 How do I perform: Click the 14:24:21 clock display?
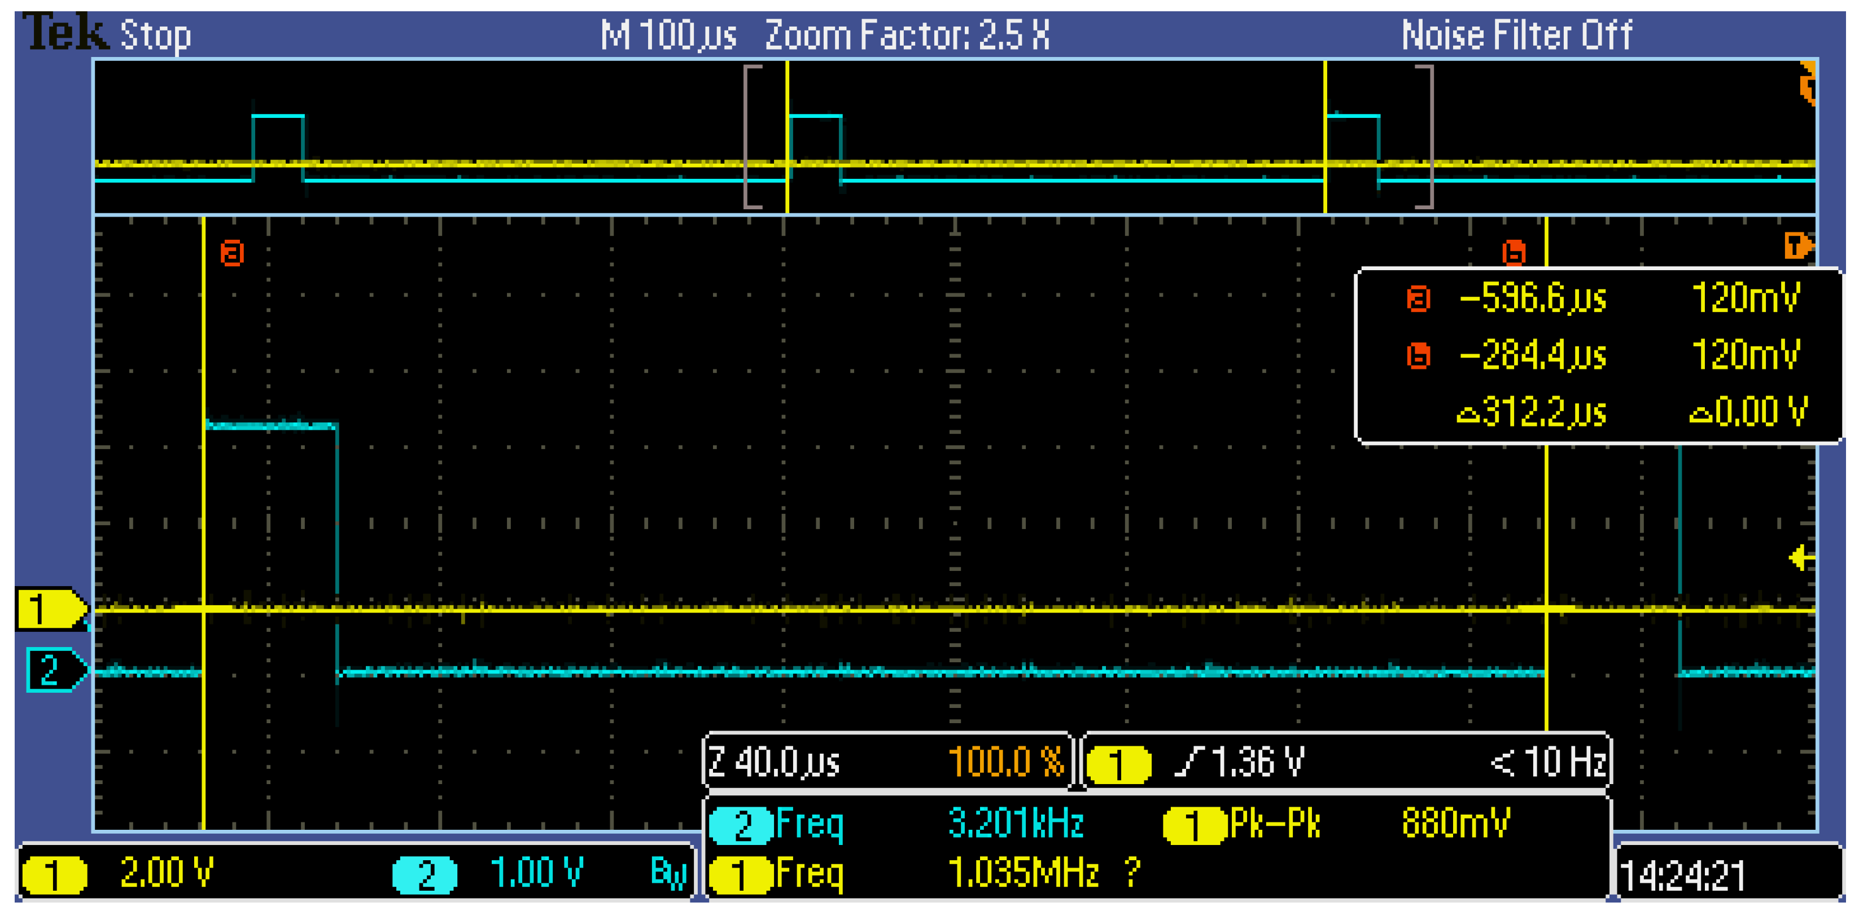point(1682,877)
